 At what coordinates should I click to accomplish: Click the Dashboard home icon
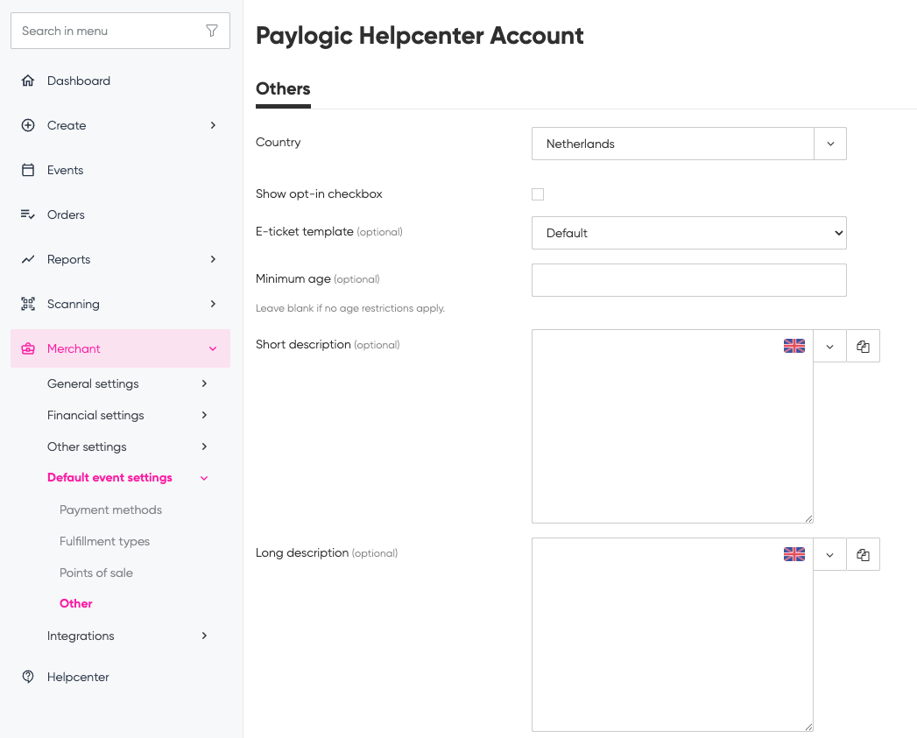tap(28, 81)
